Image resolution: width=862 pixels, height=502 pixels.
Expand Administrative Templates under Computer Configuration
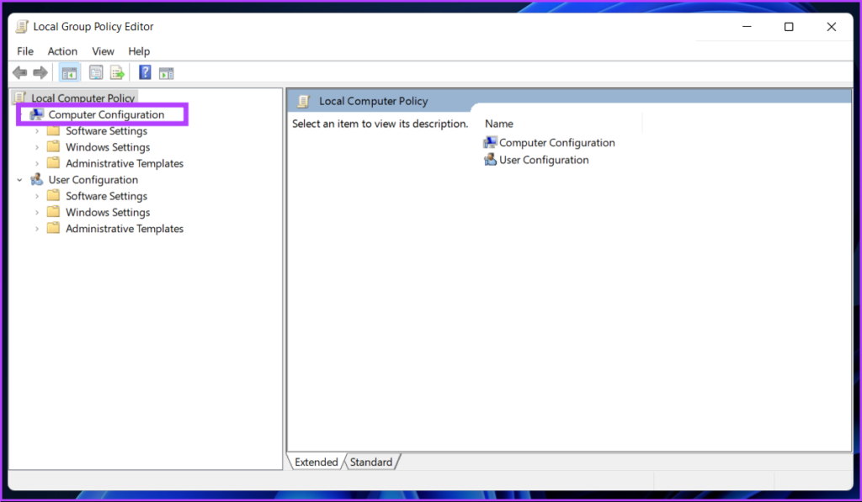37,164
